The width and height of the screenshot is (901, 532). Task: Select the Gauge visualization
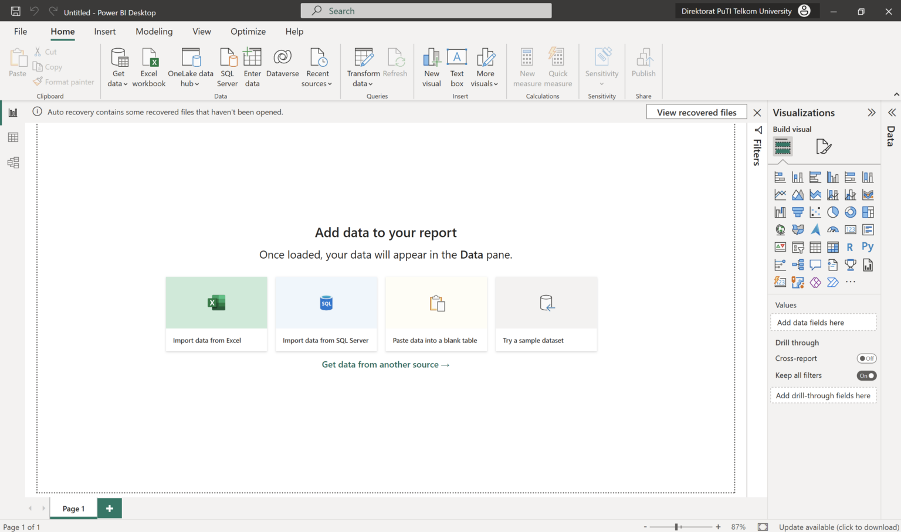(833, 229)
